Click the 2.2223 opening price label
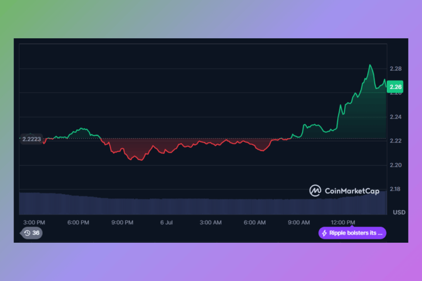 pyautogui.click(x=31, y=139)
